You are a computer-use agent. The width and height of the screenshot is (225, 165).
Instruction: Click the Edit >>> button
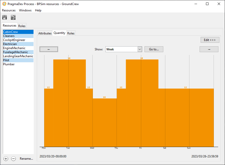tap(210, 40)
